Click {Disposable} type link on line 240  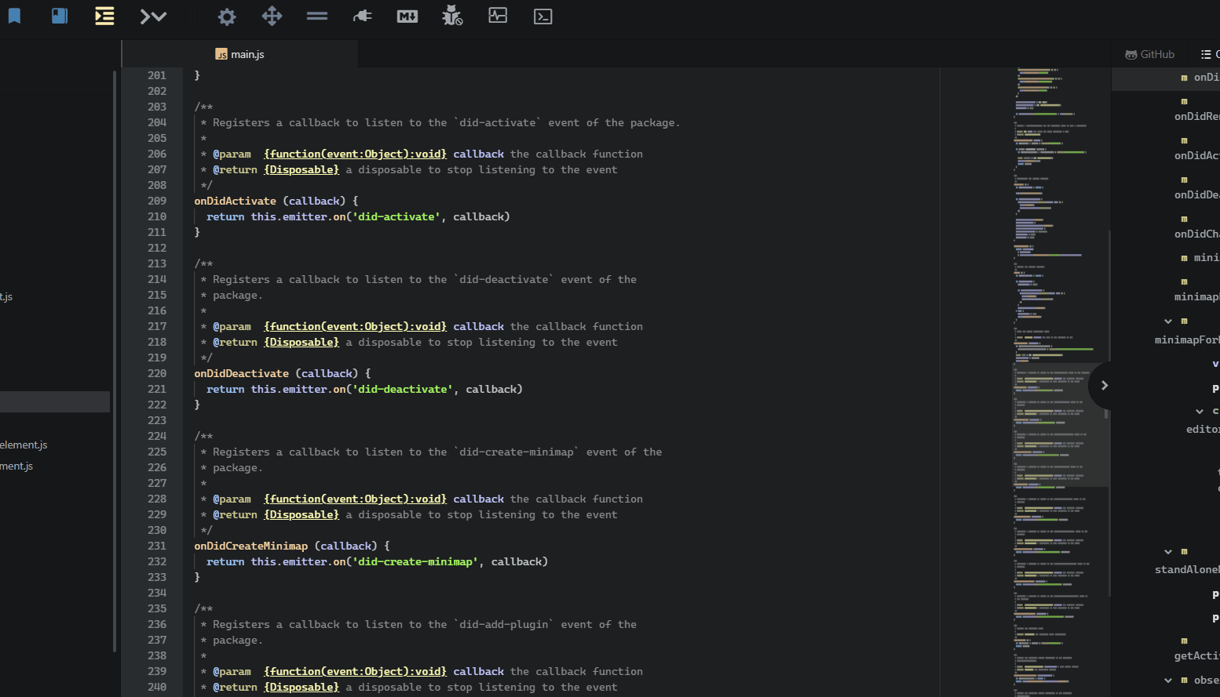(x=301, y=687)
